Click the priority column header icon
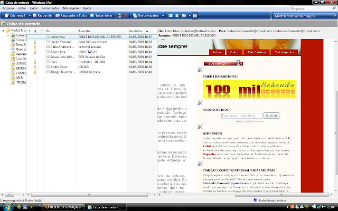 click(30, 31)
